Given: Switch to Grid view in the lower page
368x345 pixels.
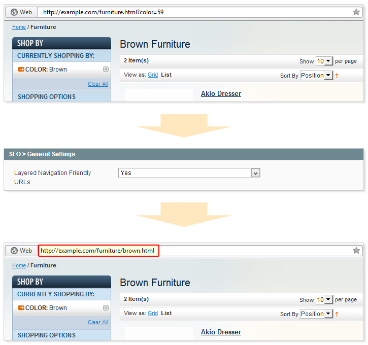Looking at the screenshot, I should (153, 313).
